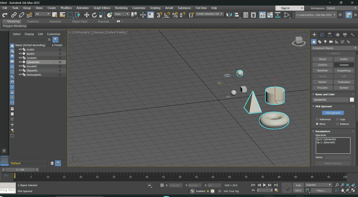358x197 pixels.
Task: Click the time slider 0 / 100 handle
Action: point(20,170)
